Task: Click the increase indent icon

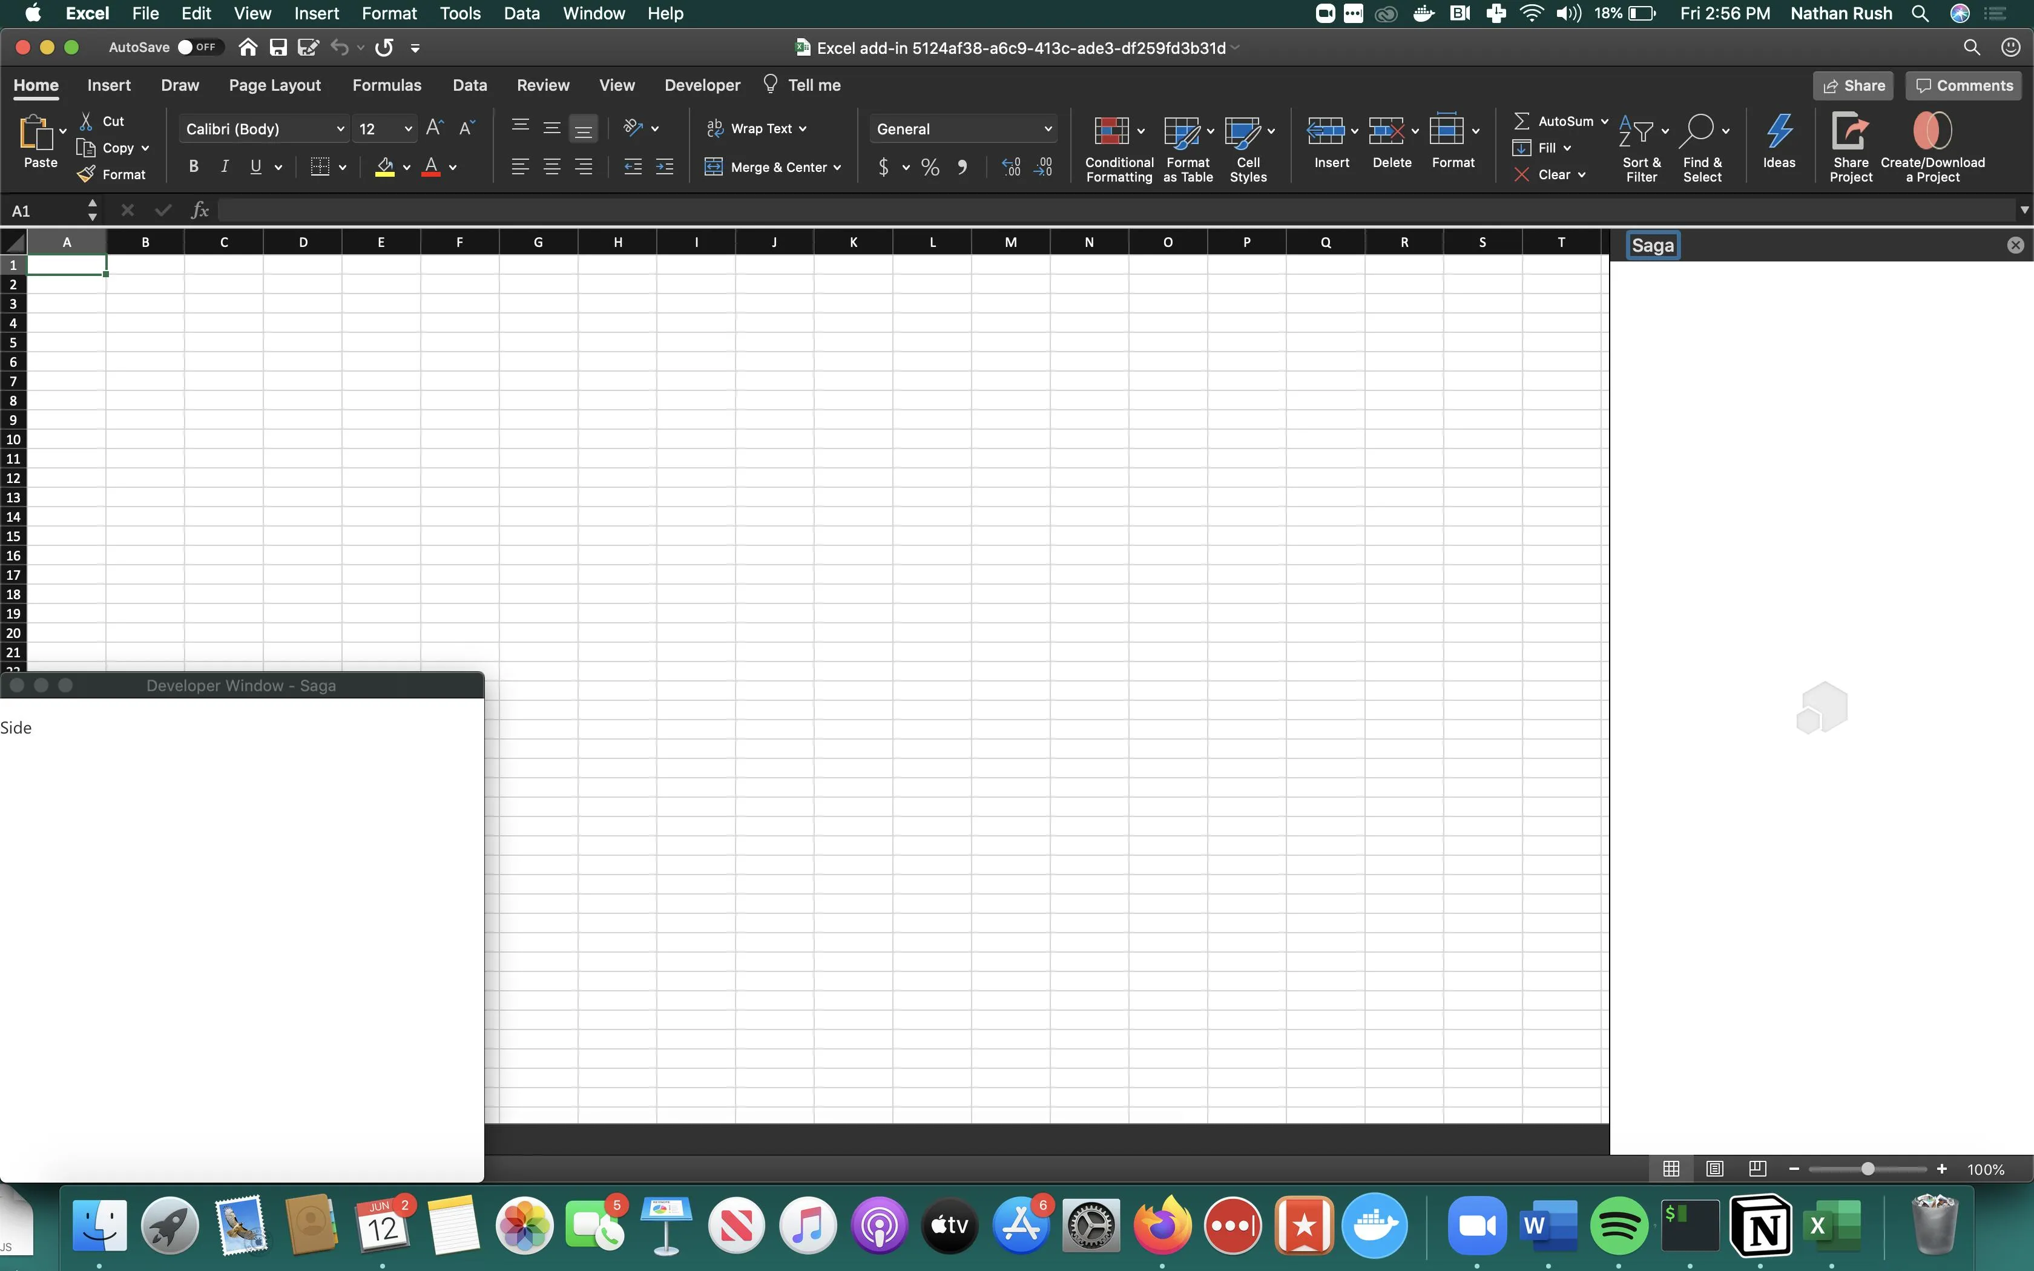Action: (x=664, y=166)
